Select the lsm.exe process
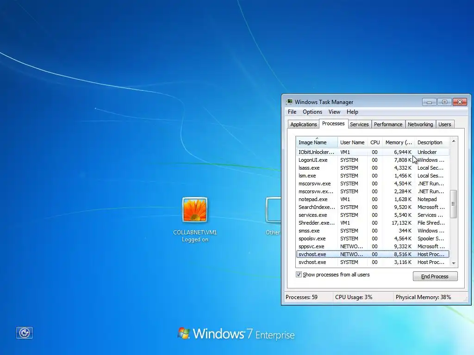The image size is (474, 355). tap(373, 175)
